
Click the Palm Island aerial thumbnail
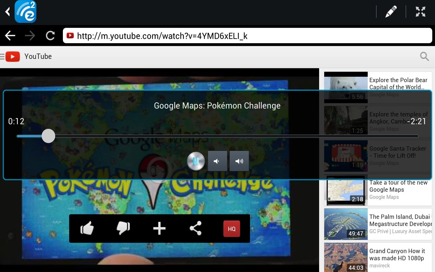coord(346,224)
